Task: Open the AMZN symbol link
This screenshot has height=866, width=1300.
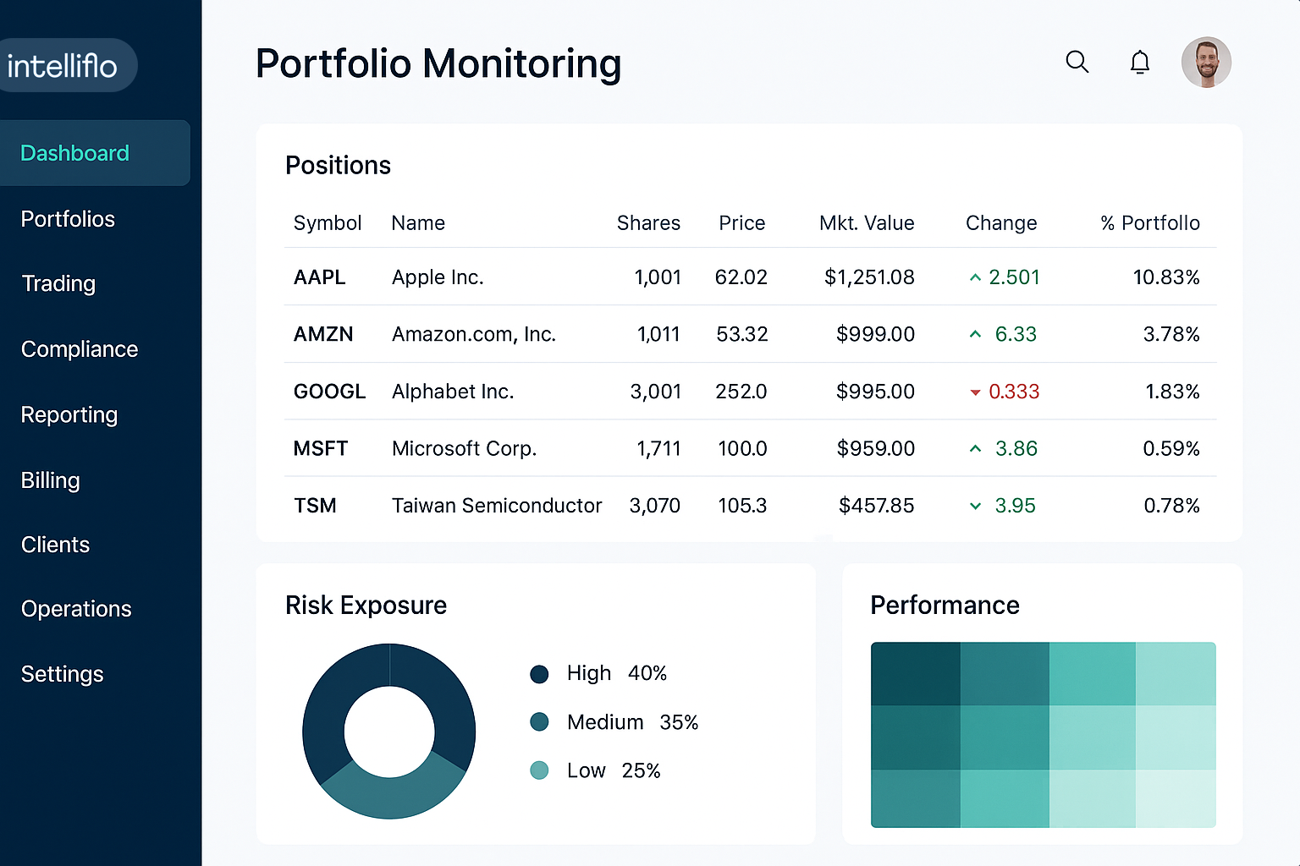Action: (x=323, y=334)
